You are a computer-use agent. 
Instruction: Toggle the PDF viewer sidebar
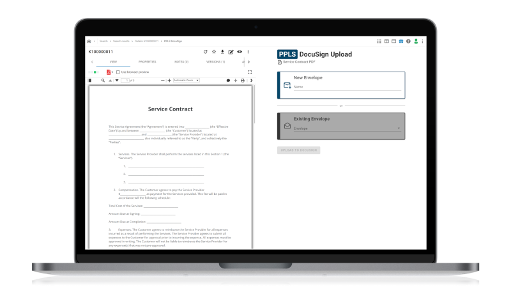tap(90, 81)
